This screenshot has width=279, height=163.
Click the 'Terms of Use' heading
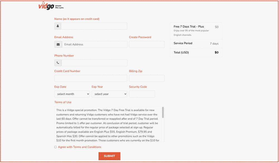(63, 102)
